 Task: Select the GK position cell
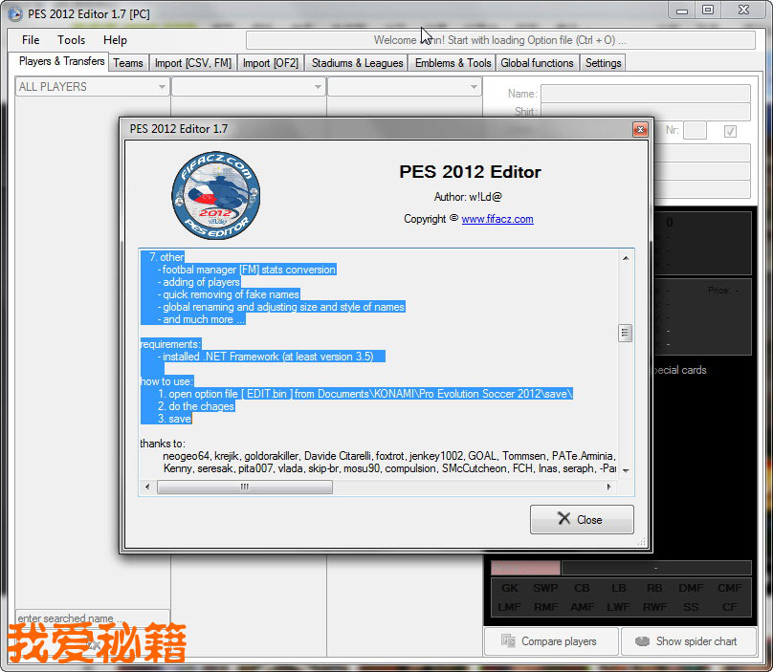coord(510,588)
